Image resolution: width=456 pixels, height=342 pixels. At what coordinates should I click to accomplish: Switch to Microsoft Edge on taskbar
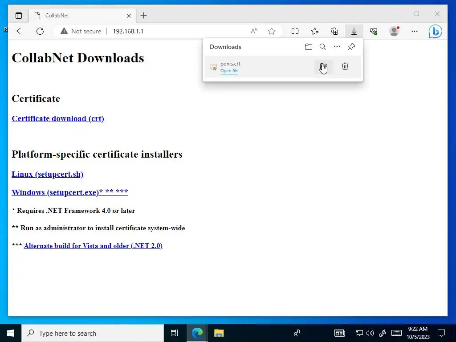(197, 333)
